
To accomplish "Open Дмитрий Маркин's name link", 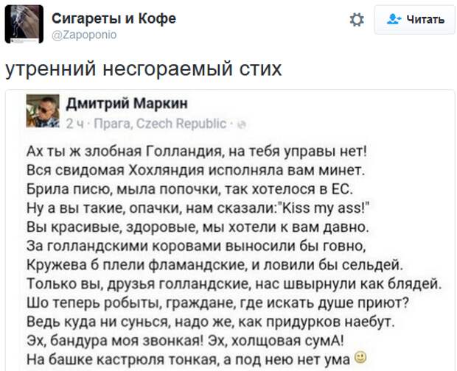I will pos(127,104).
